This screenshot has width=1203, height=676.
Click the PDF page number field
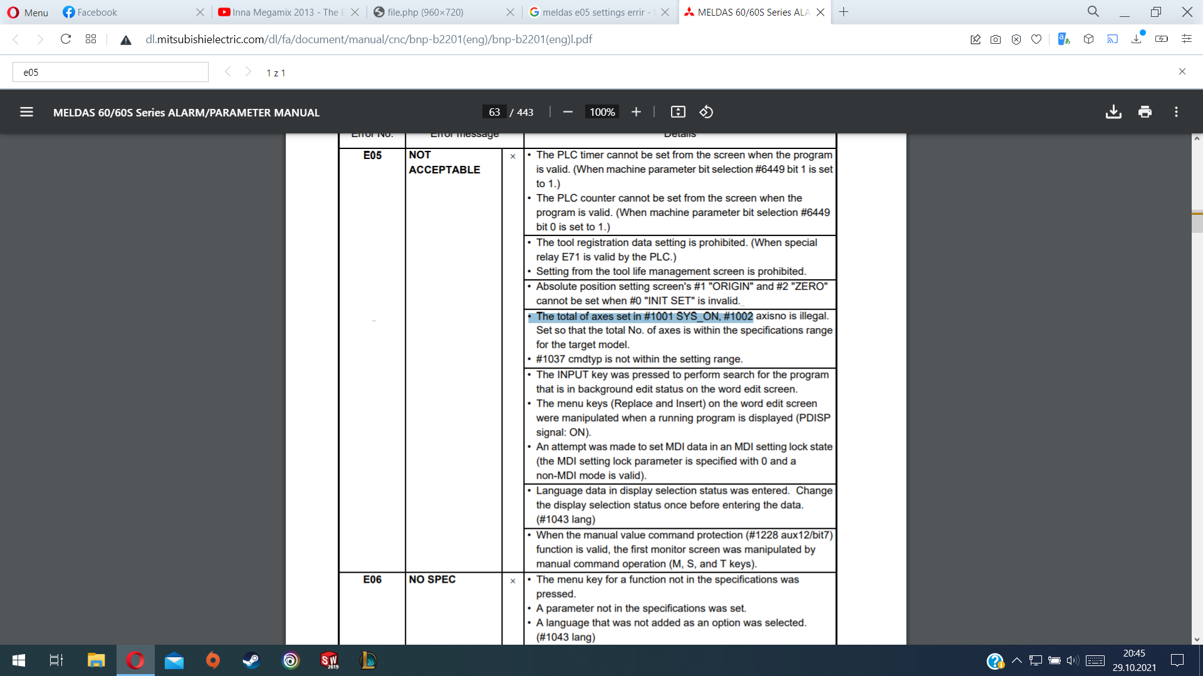click(494, 112)
